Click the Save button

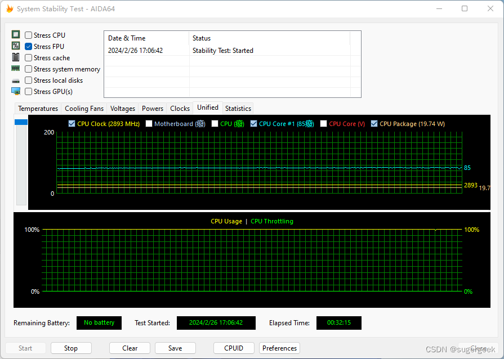[175, 348]
